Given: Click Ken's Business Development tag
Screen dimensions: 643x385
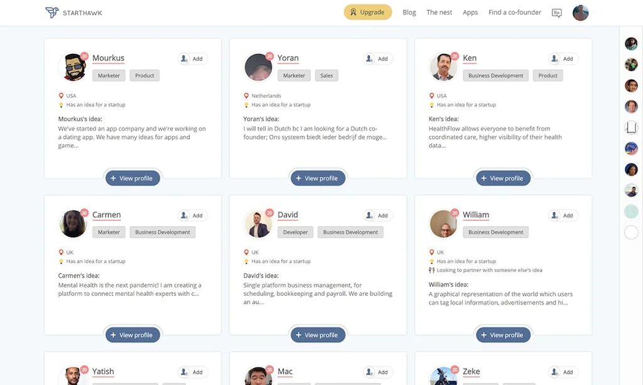Looking at the screenshot, I should click(x=495, y=75).
